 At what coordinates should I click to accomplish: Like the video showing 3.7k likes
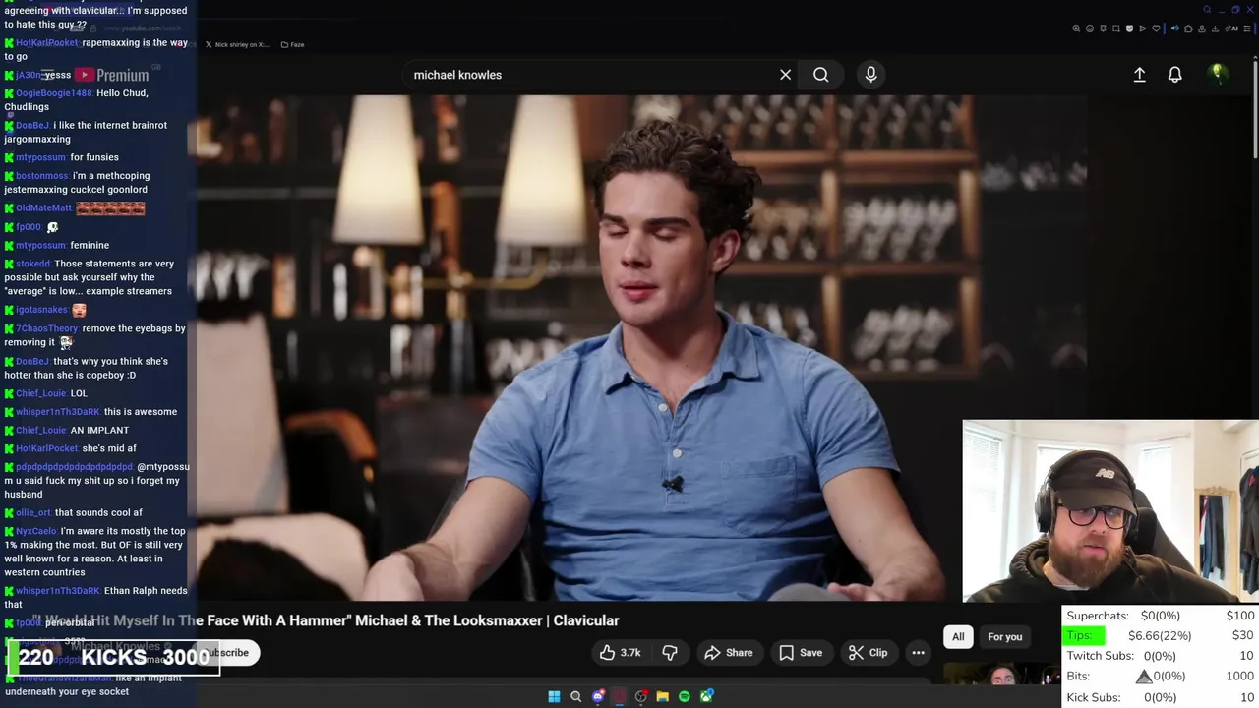(621, 653)
